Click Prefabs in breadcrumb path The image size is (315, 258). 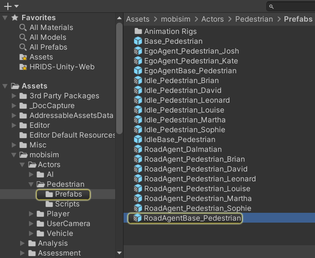298,19
